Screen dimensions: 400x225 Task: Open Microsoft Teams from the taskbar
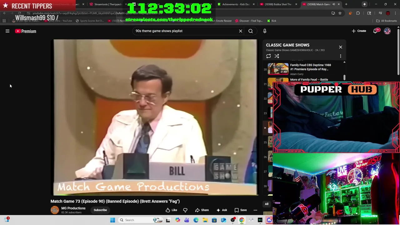coord(187,220)
